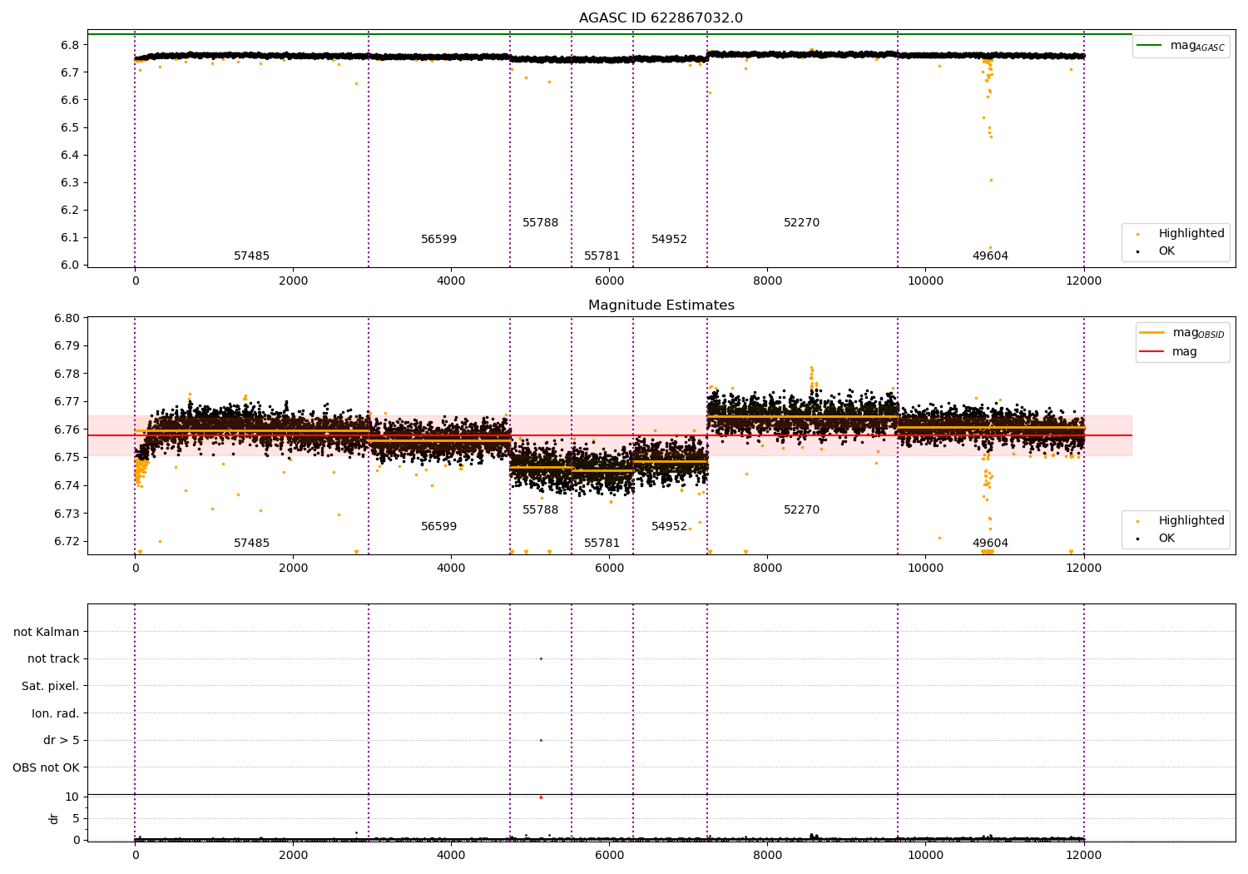Click the 6.79 y-axis tick label
This screenshot has height=874, width=1248.
point(68,346)
